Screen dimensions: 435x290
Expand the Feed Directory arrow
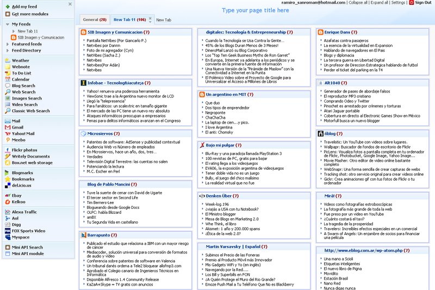(x=8, y=51)
